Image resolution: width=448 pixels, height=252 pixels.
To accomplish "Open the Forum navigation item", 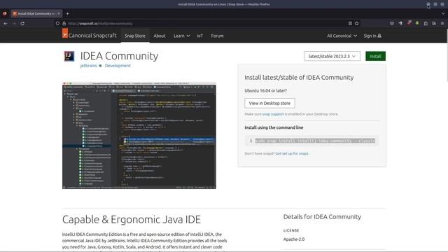I will click(217, 36).
